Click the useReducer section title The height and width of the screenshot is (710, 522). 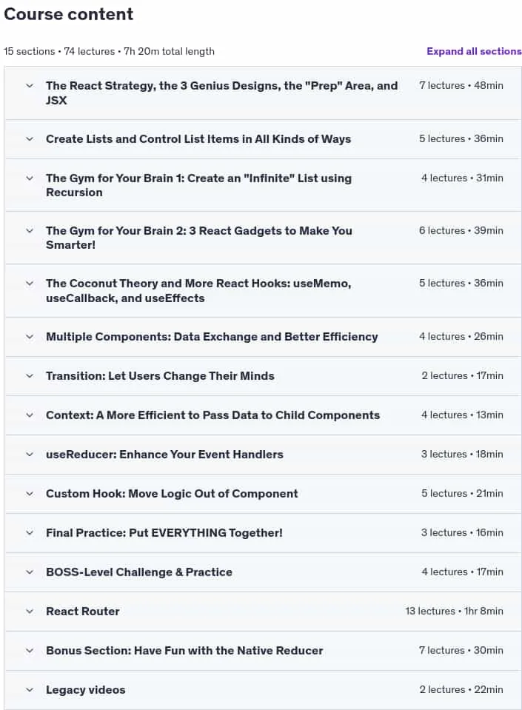coord(164,454)
